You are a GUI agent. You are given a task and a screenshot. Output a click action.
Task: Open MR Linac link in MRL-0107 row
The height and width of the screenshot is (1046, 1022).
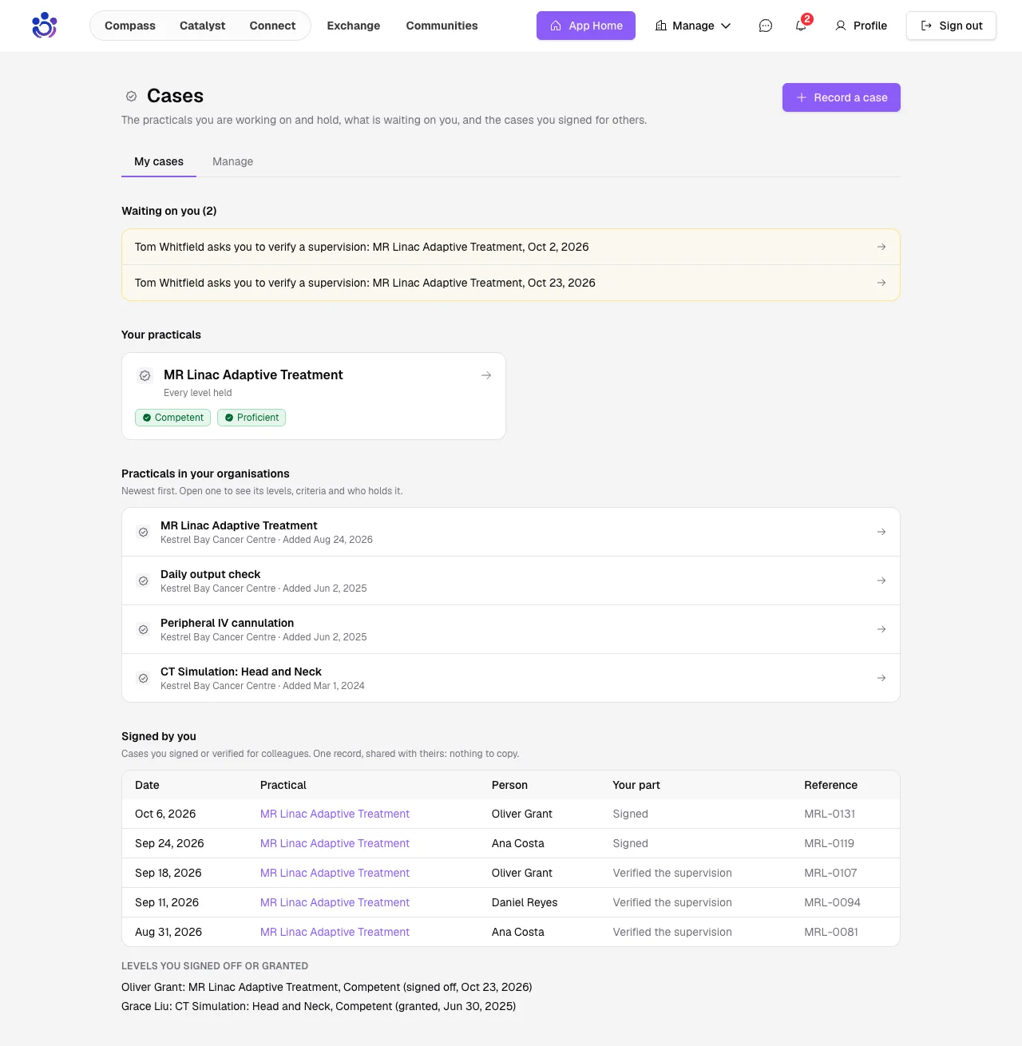335,873
